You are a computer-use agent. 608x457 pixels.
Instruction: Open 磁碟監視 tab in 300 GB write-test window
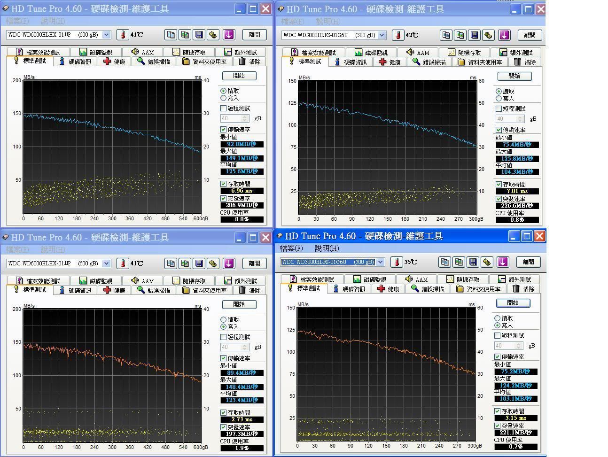[x=371, y=279]
